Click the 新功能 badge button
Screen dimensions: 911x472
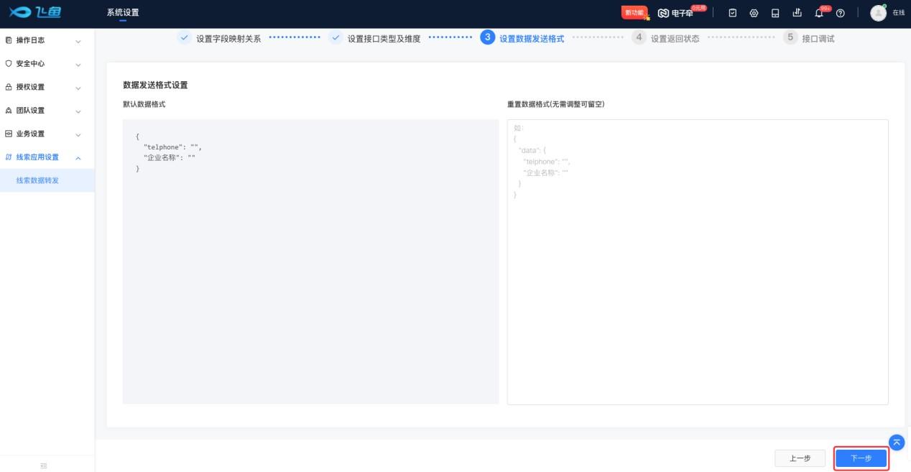(635, 13)
